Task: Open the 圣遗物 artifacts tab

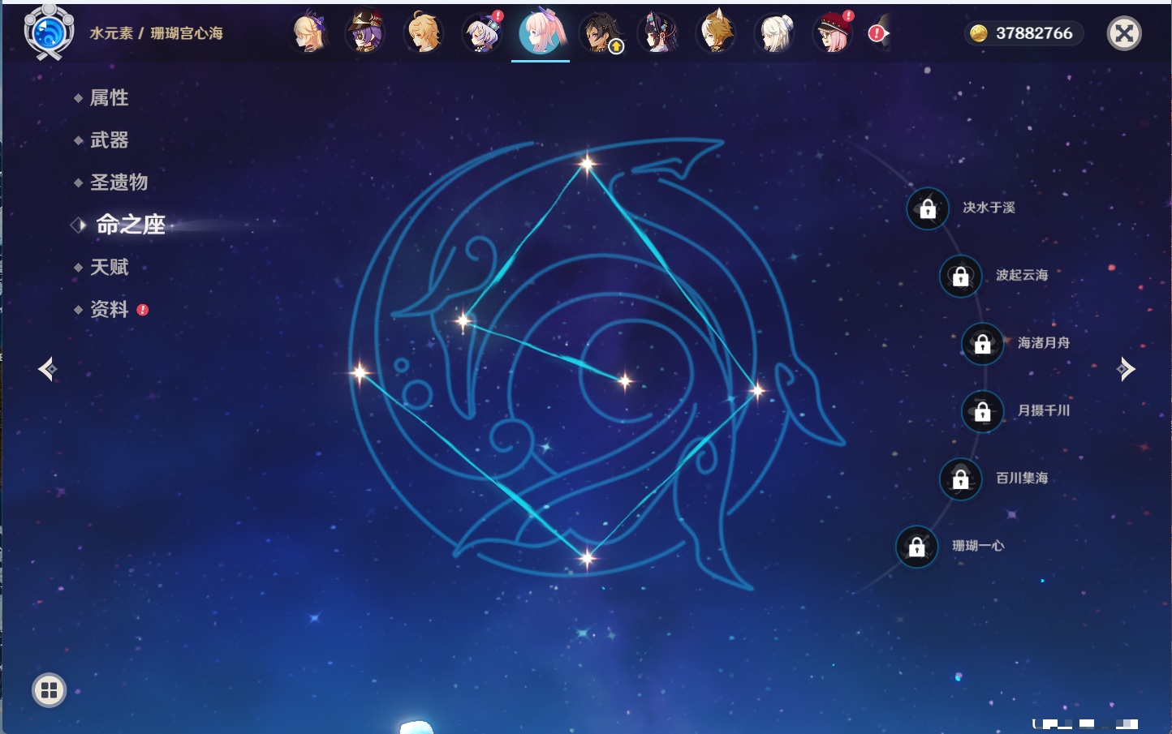Action: [x=118, y=182]
